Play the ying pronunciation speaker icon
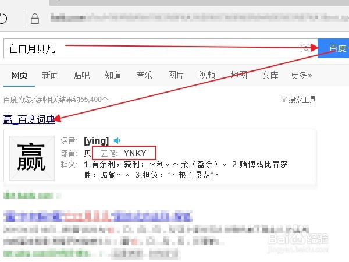 coord(117,140)
